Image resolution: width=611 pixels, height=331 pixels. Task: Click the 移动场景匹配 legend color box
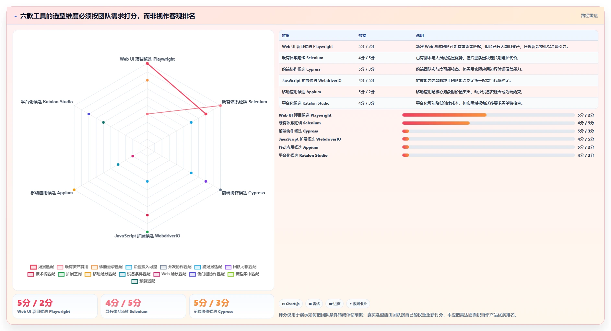point(88,274)
